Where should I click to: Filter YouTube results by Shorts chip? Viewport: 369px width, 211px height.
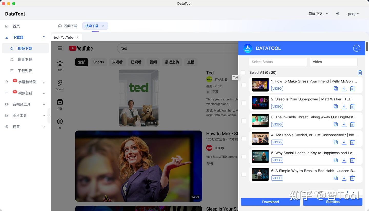[99, 62]
